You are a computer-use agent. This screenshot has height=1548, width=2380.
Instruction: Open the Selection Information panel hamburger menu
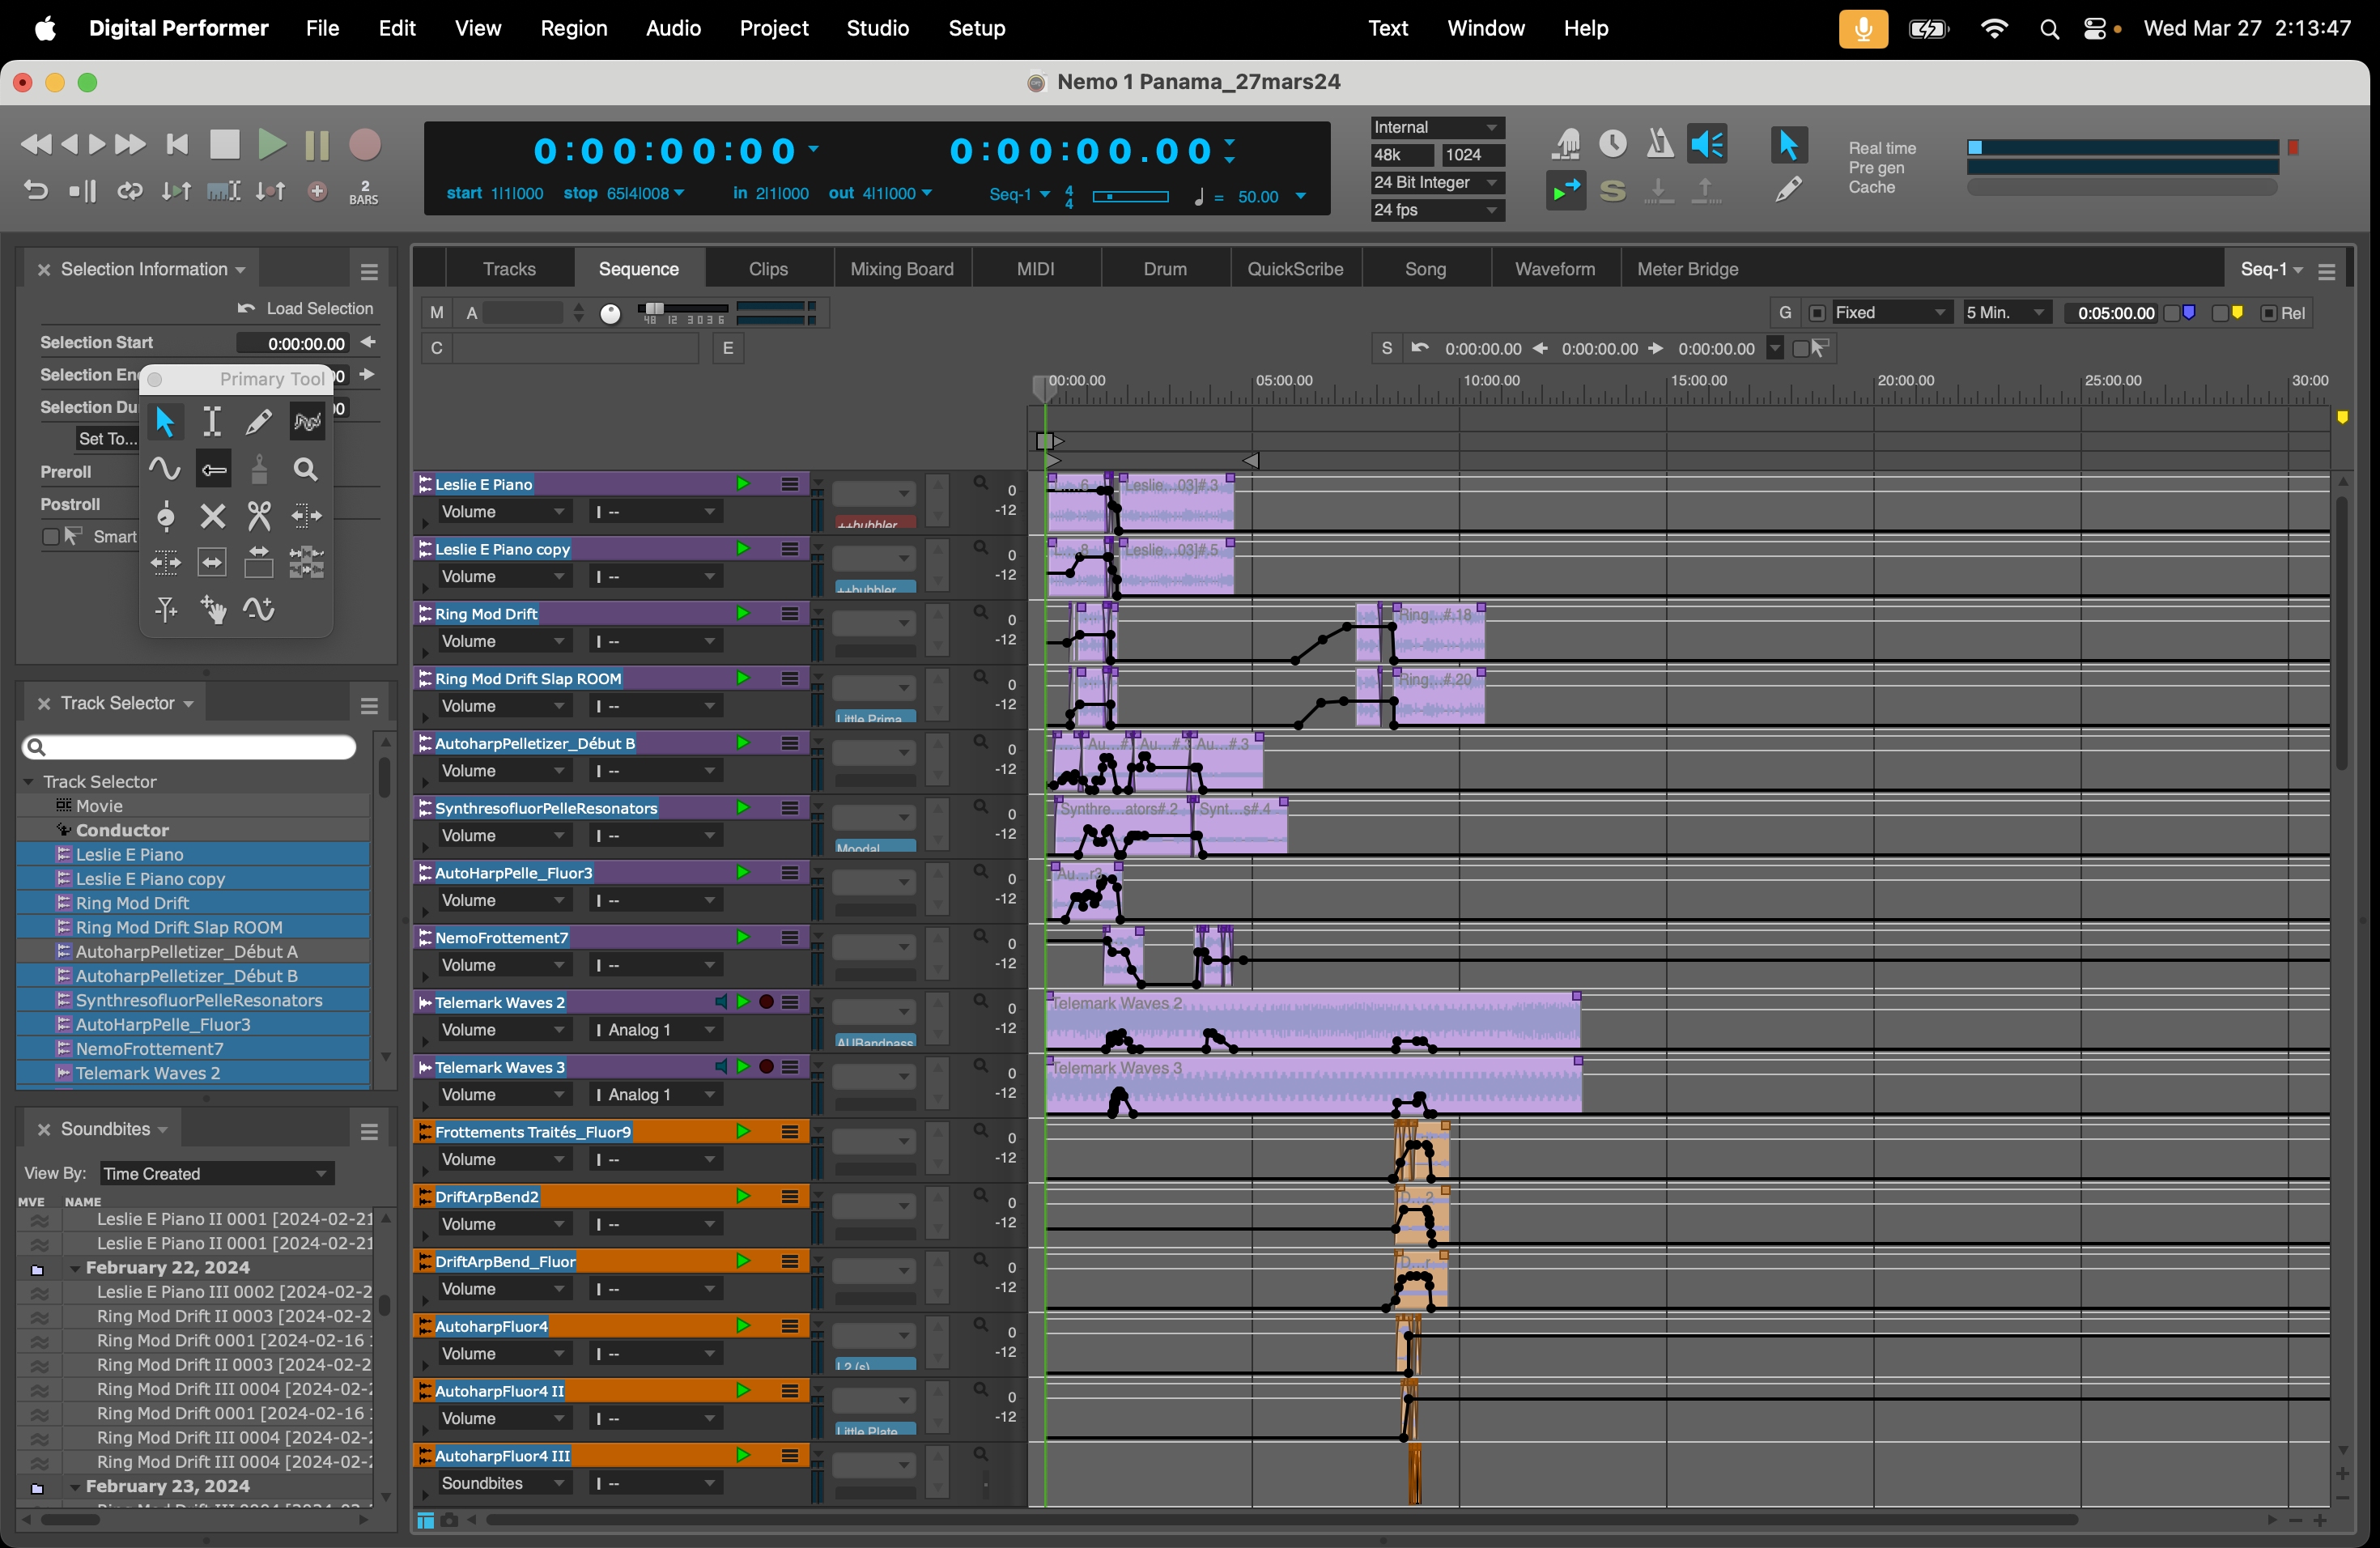(369, 271)
